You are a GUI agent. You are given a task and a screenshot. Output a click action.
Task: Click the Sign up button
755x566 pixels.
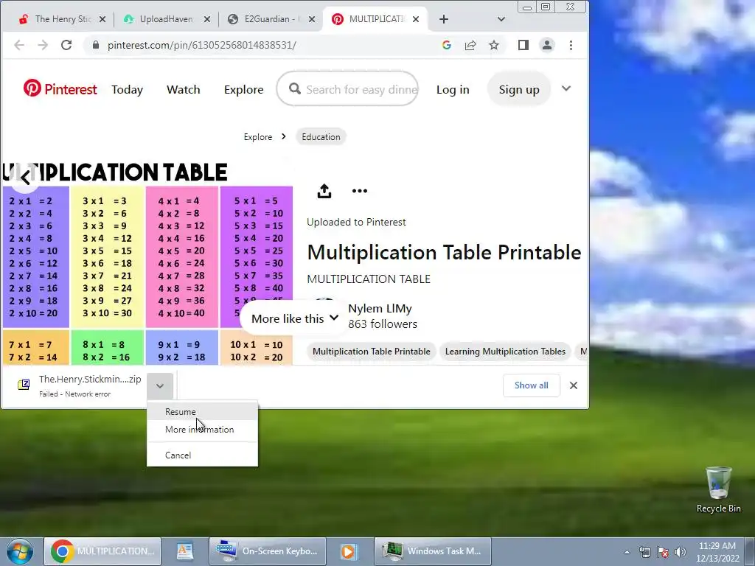point(519,89)
